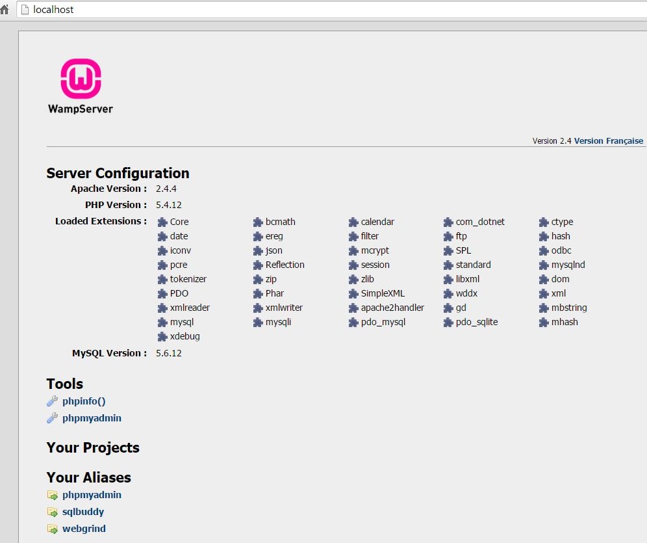Click the puzzle icon beside pdo_sqlite

click(x=448, y=322)
